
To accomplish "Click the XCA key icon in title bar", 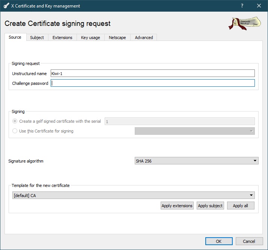I will (6, 6).
